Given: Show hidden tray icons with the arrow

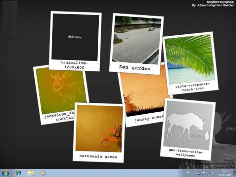Looking at the screenshot, I should [x=194, y=173].
